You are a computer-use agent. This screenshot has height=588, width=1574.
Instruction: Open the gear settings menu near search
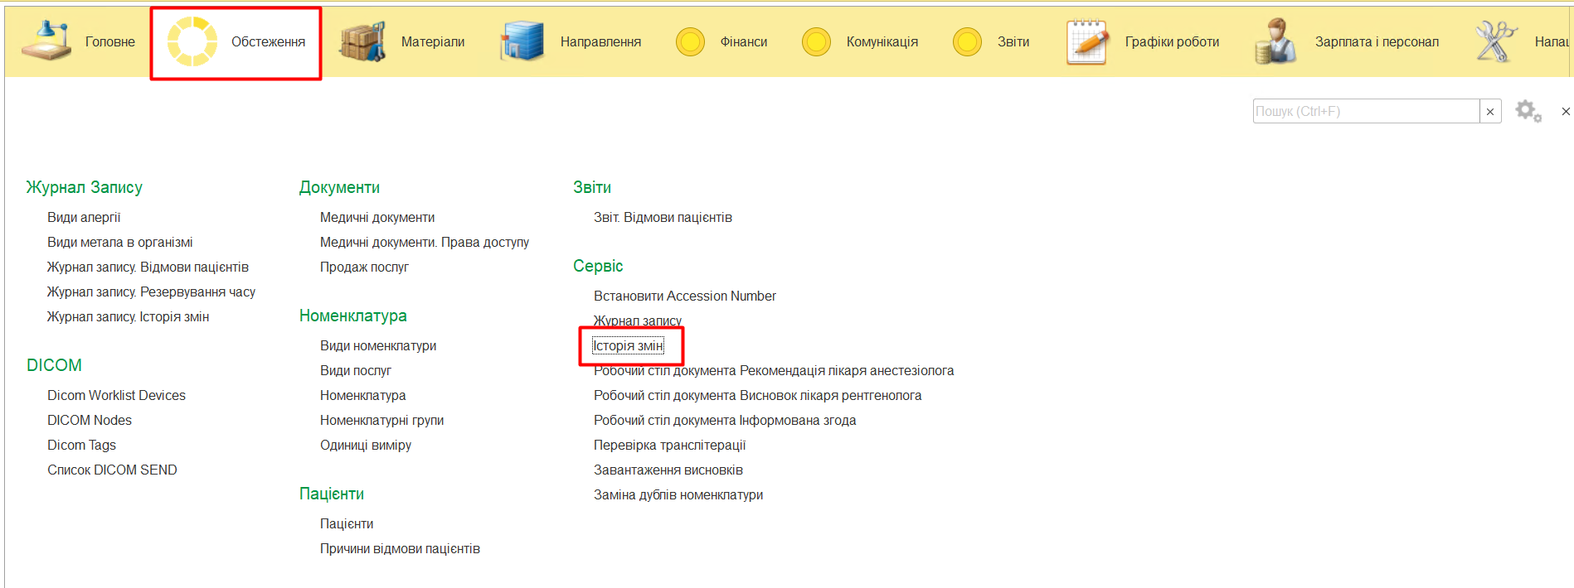[x=1528, y=111]
